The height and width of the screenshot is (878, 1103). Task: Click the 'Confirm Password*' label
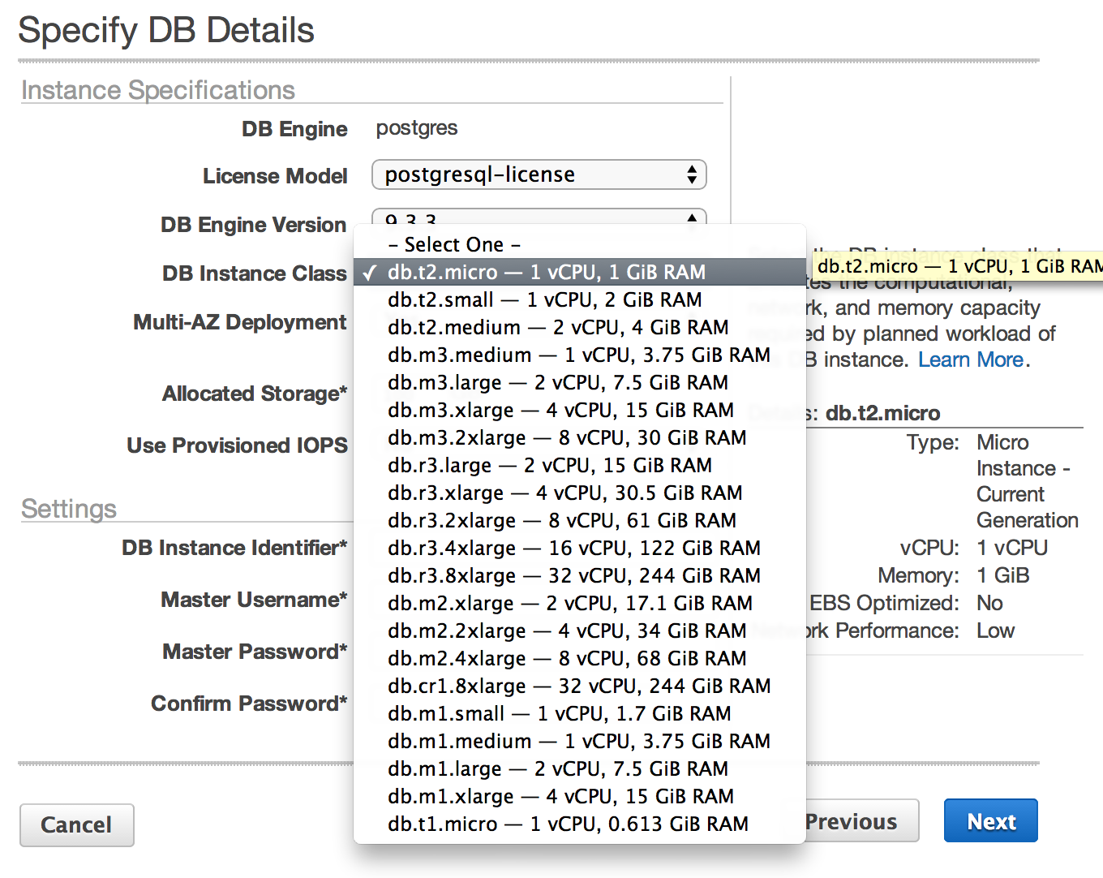249,704
